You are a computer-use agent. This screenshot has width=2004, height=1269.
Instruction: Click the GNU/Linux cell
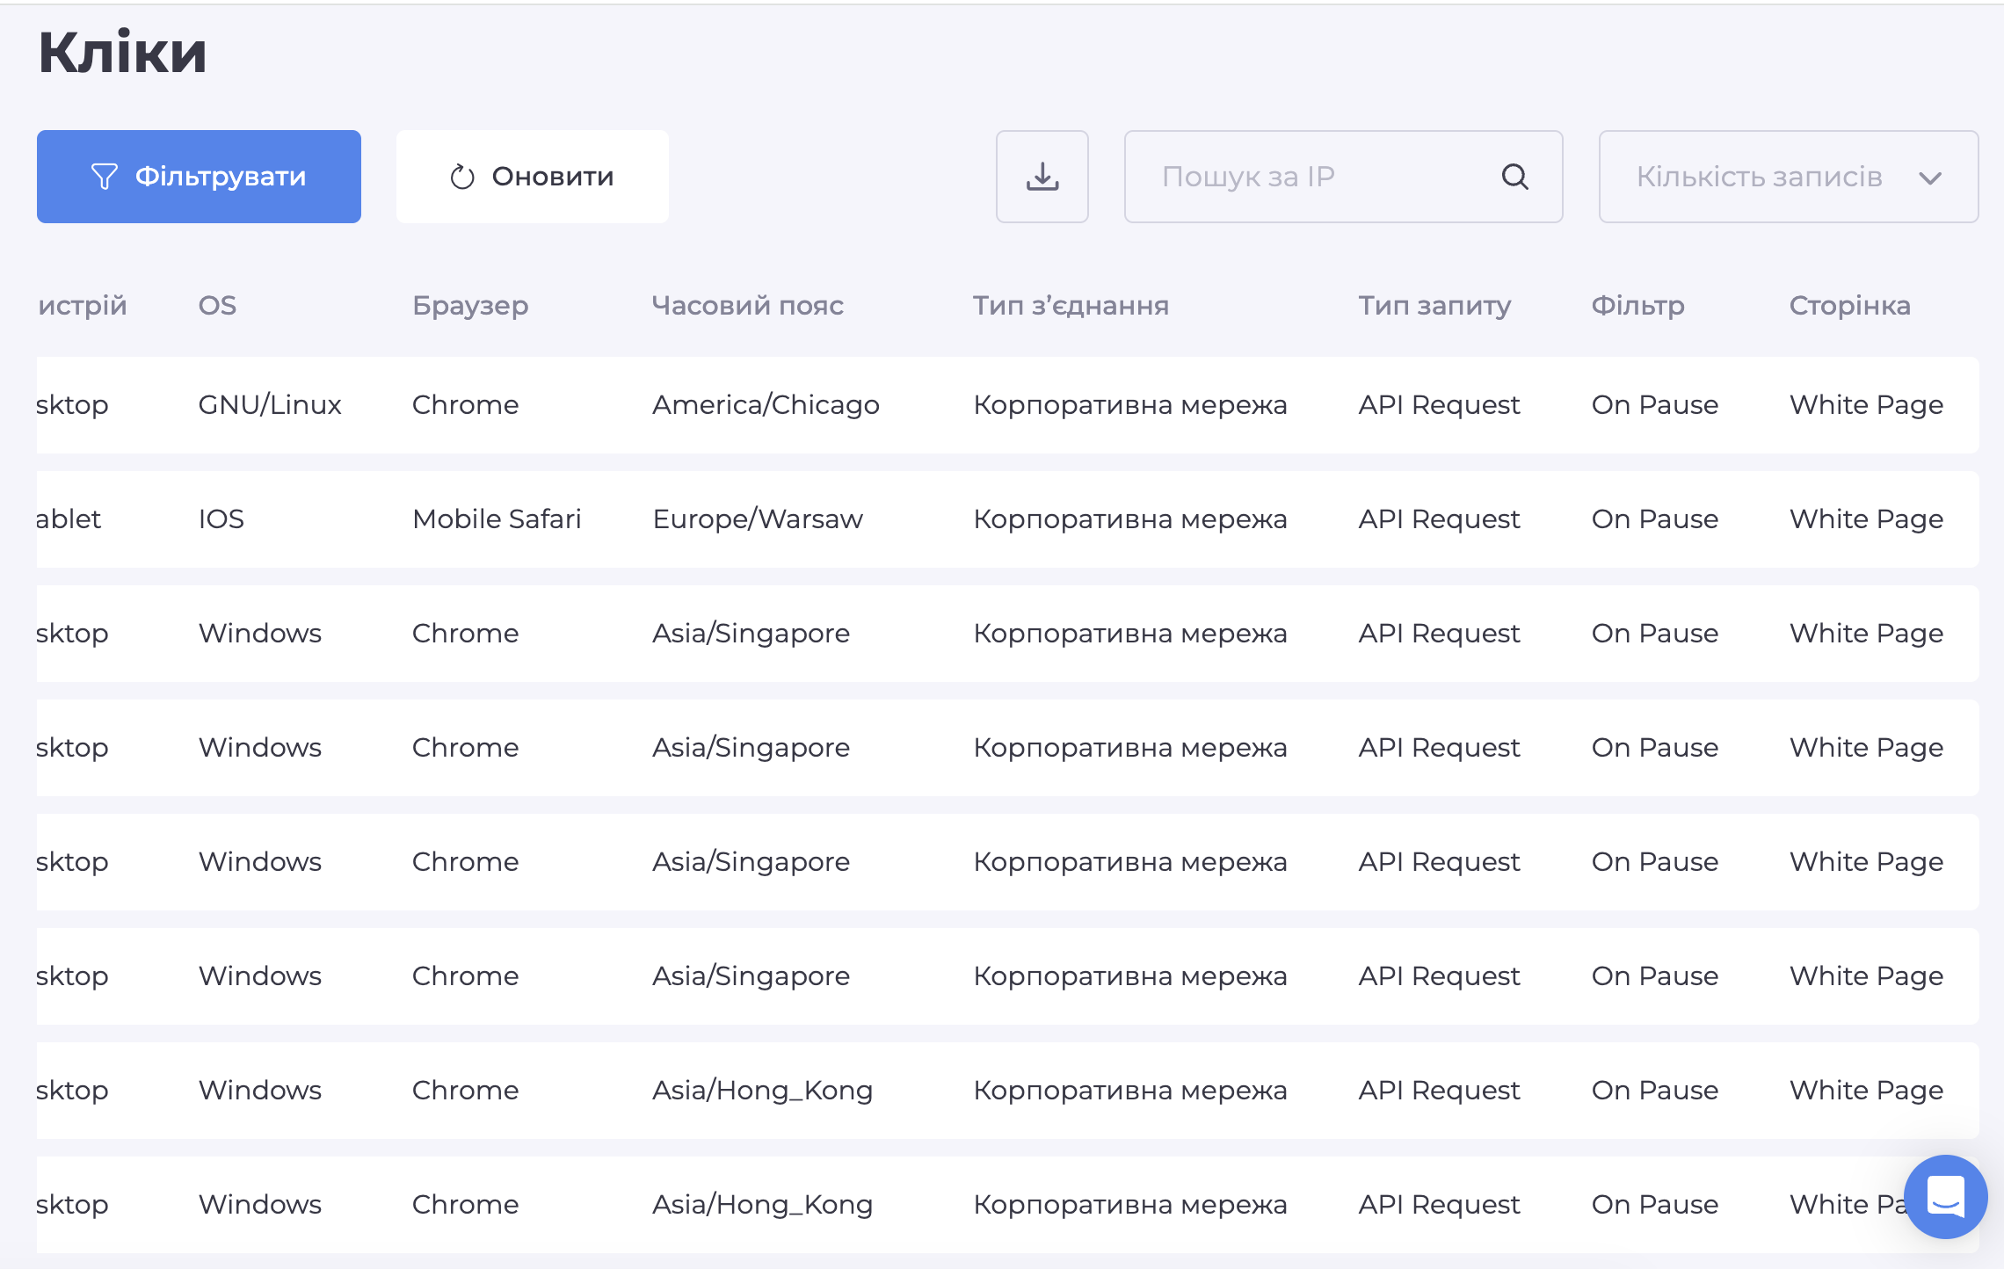(270, 405)
